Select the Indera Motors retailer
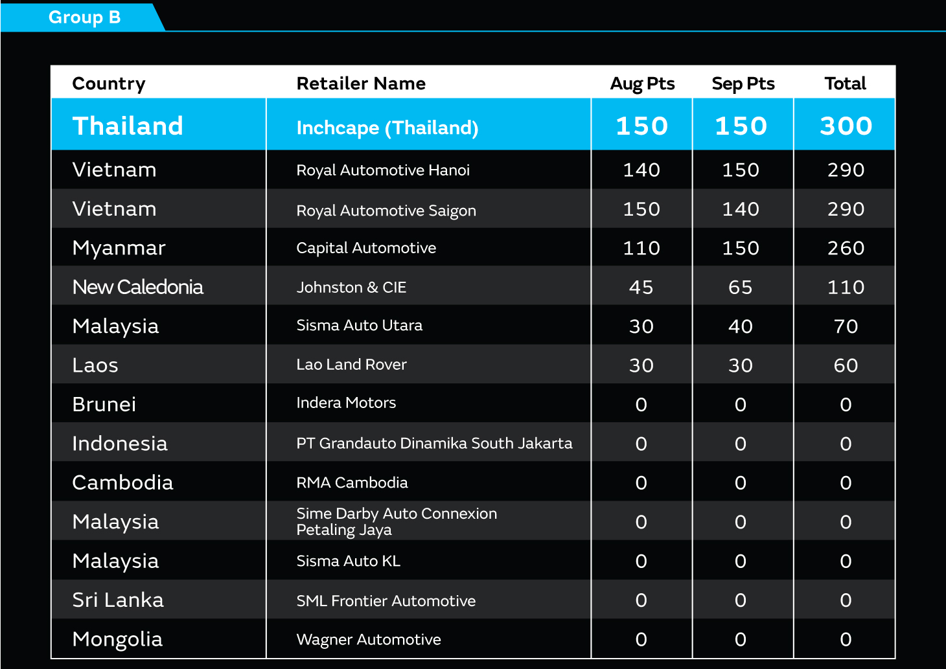This screenshot has height=669, width=946. point(346,403)
